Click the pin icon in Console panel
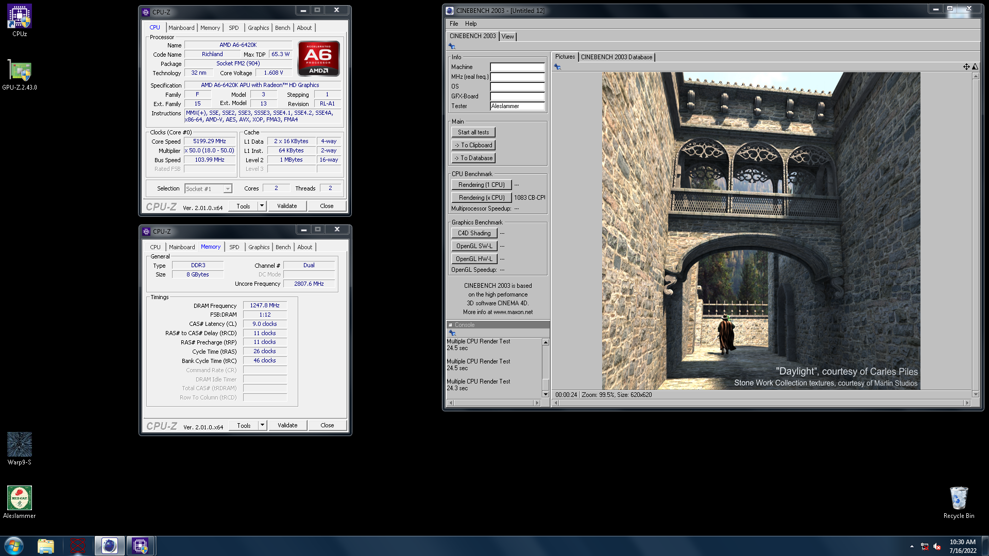 452,333
